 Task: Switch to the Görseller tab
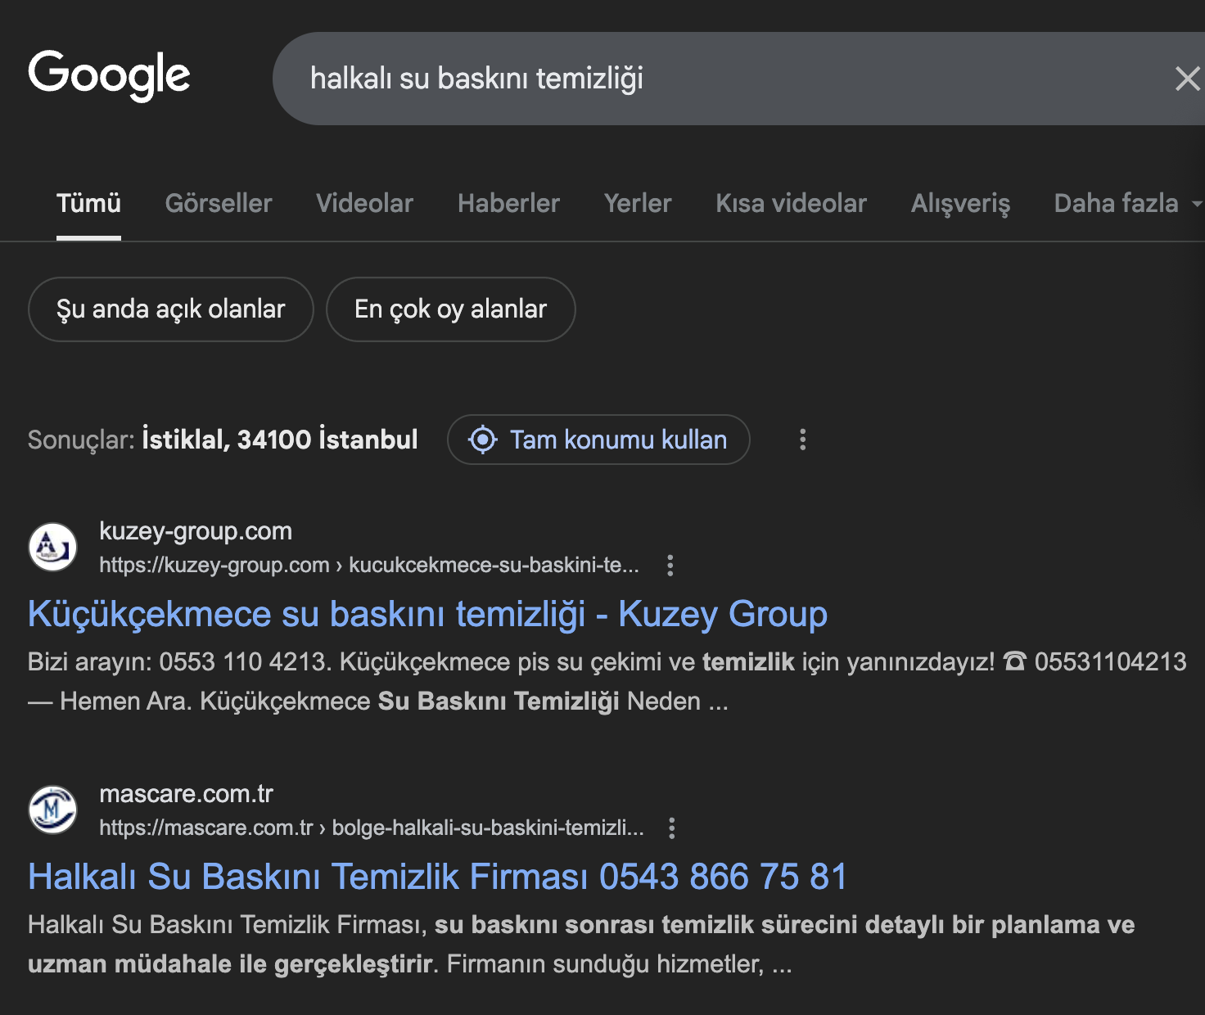pos(219,203)
